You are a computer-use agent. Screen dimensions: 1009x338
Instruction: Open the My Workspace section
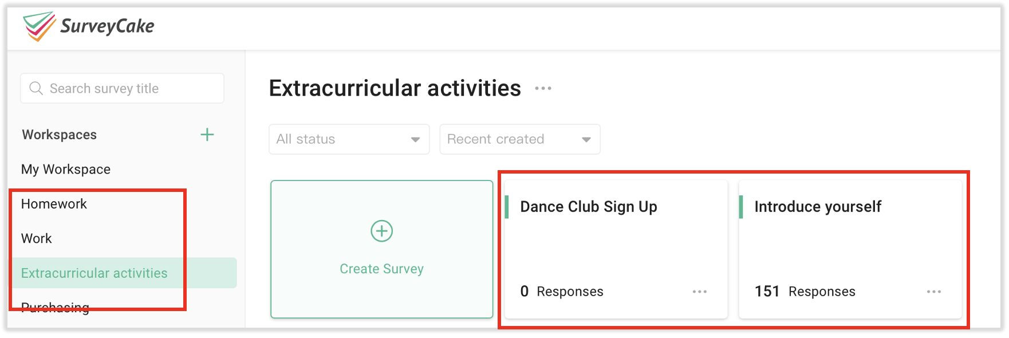tap(66, 169)
